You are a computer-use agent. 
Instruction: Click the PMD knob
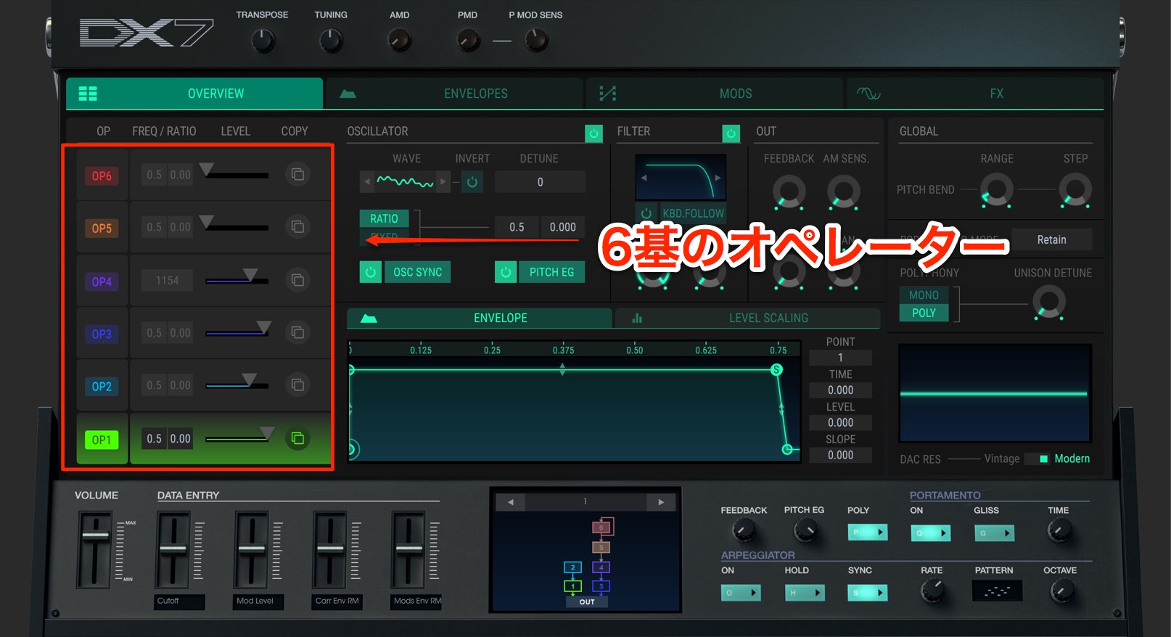[468, 40]
